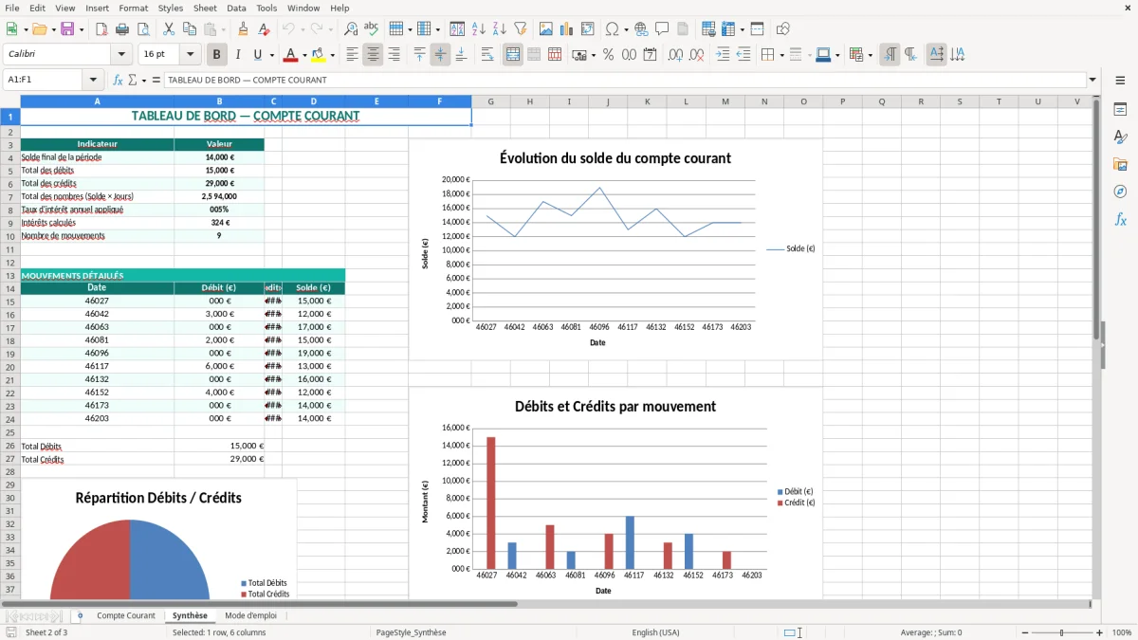Image resolution: width=1138 pixels, height=640 pixels.
Task: Toggle Italic formatting
Action: [x=237, y=55]
